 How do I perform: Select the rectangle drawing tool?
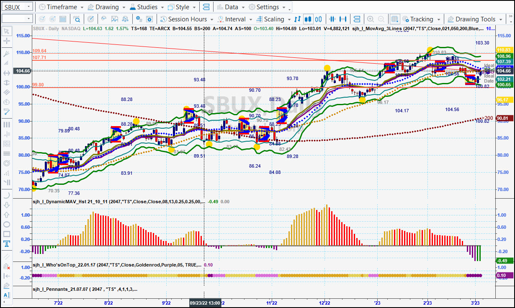pos(7,234)
